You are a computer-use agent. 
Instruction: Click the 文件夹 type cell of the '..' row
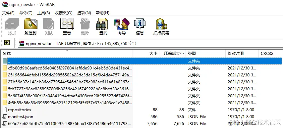tap(194, 61)
